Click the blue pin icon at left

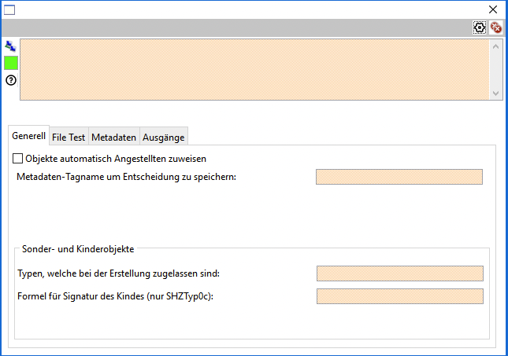coord(10,46)
